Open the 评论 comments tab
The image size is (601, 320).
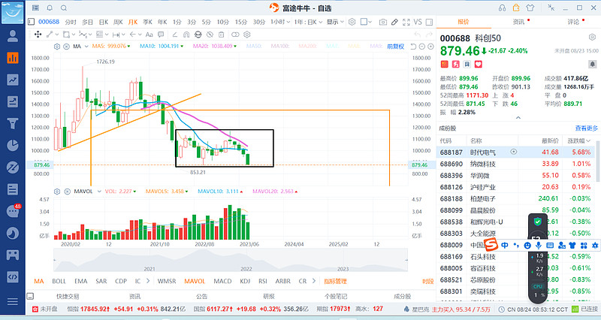pos(573,22)
